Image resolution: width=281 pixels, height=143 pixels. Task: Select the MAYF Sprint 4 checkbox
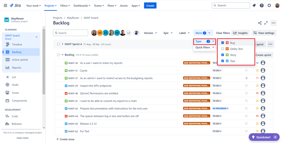point(59,44)
